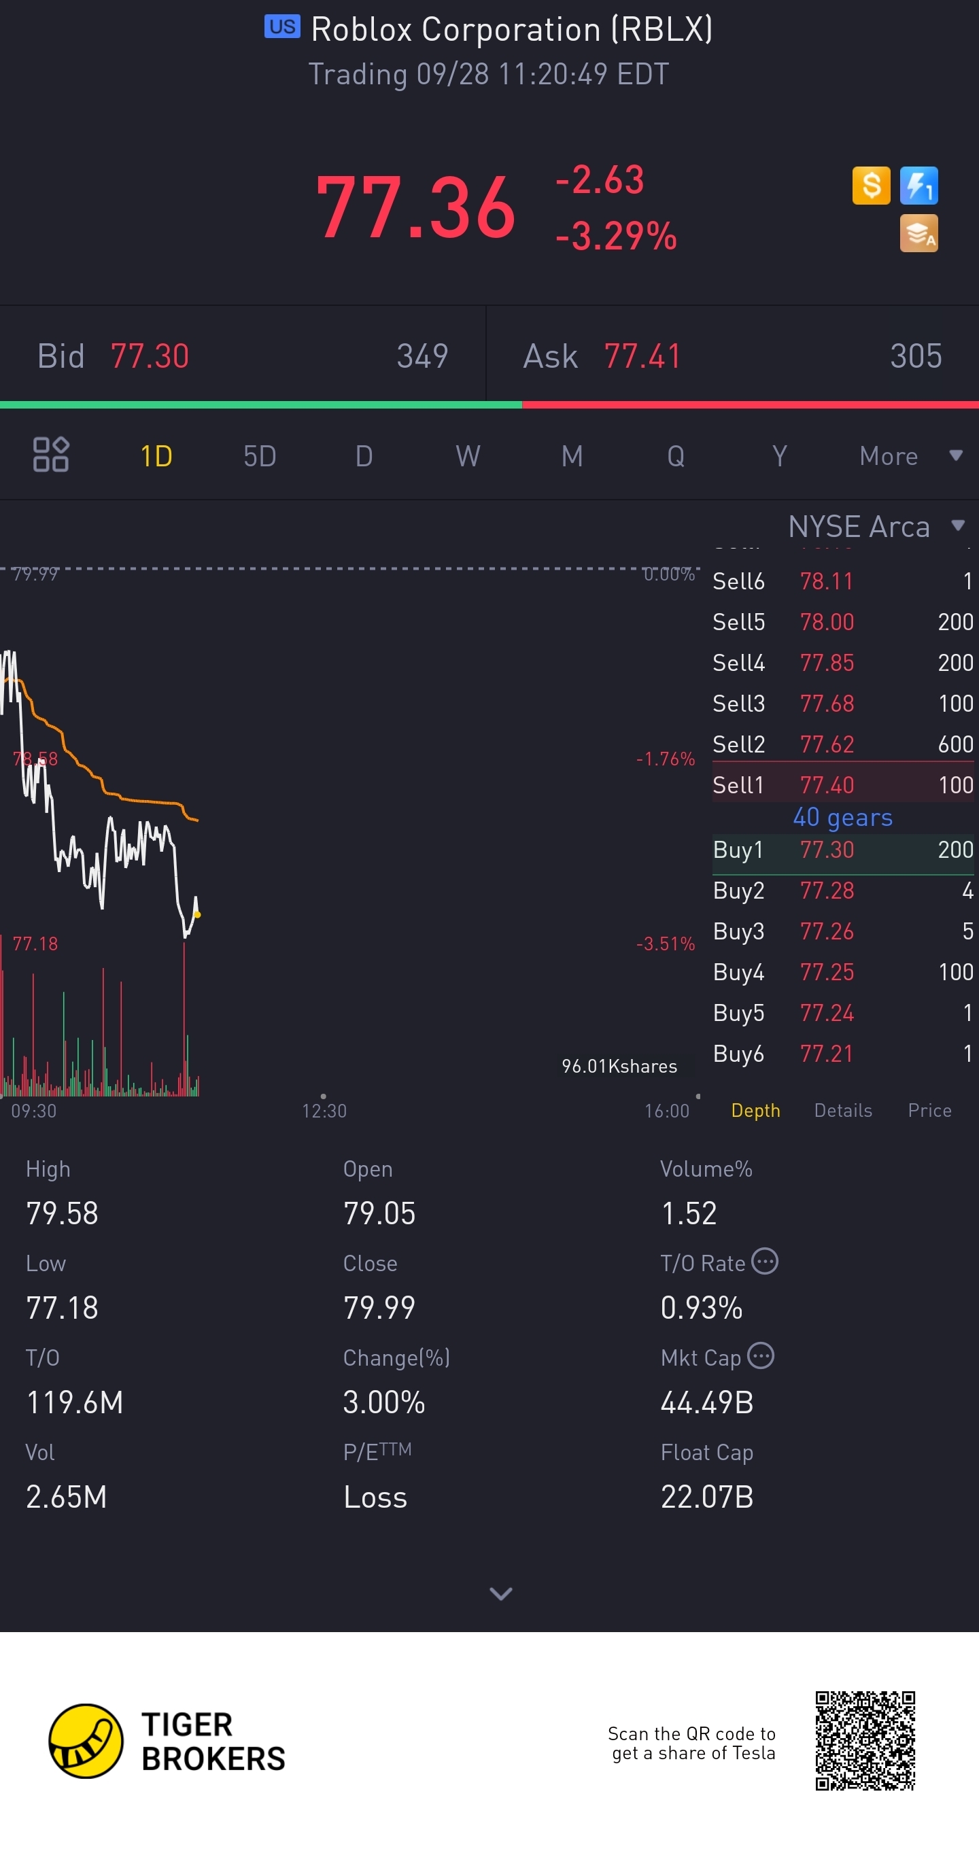The width and height of the screenshot is (979, 1851).
Task: Tap the blue lightning bolt icon
Action: pos(918,186)
